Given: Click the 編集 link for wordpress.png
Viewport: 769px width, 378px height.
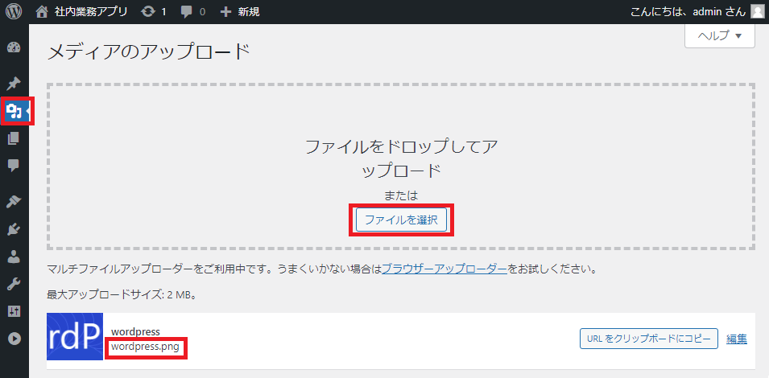Looking at the screenshot, I should [737, 339].
